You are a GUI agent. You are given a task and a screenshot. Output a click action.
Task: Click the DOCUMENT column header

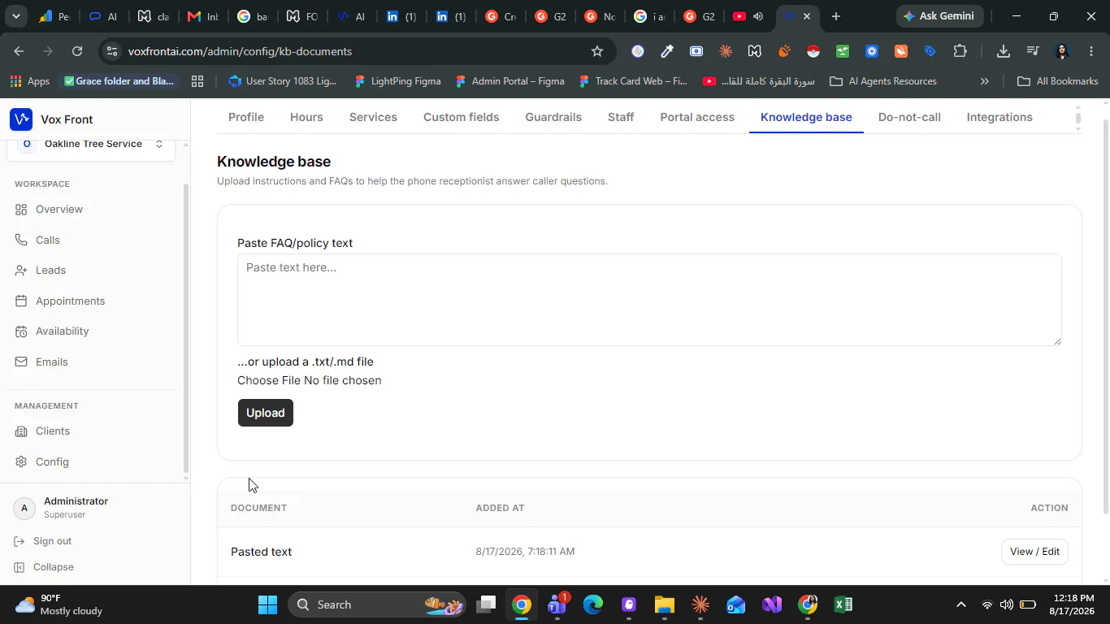(258, 508)
